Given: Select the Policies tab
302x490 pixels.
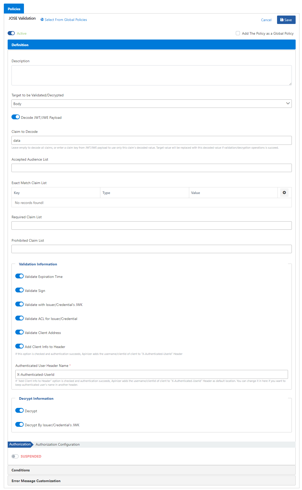Looking at the screenshot, I should (14, 9).
